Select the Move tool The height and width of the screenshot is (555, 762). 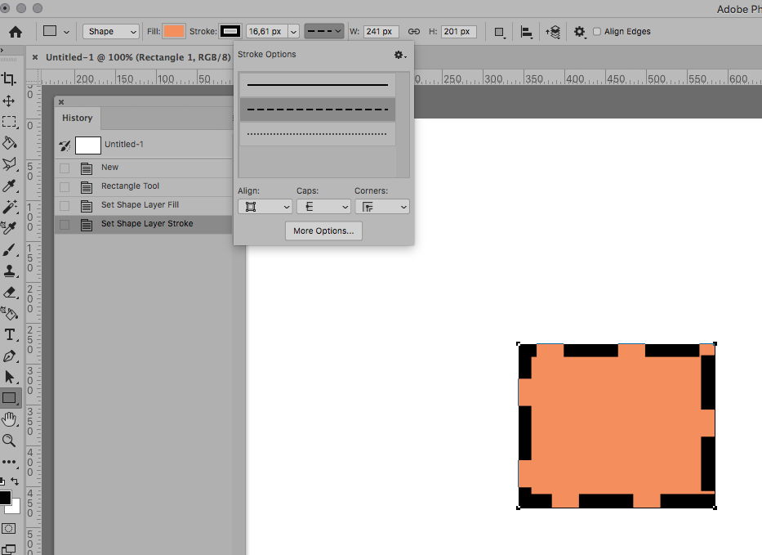tap(10, 101)
